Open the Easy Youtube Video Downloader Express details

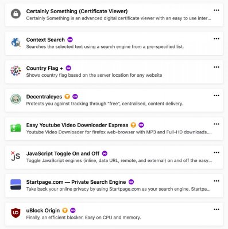pyautogui.click(x=77, y=125)
